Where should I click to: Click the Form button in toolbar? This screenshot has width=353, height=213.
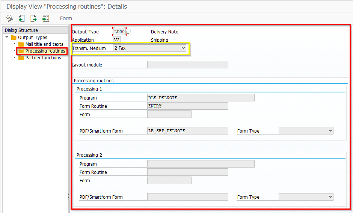[66, 18]
